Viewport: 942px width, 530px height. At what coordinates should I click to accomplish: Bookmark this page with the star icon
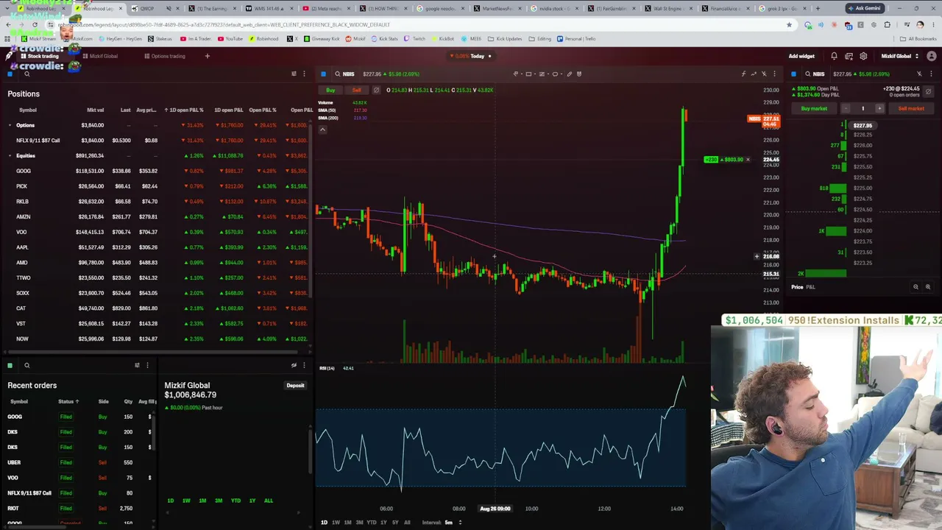pyautogui.click(x=789, y=24)
